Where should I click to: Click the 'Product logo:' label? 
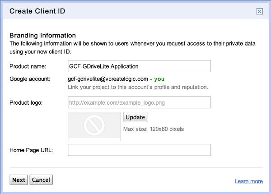coord(26,103)
